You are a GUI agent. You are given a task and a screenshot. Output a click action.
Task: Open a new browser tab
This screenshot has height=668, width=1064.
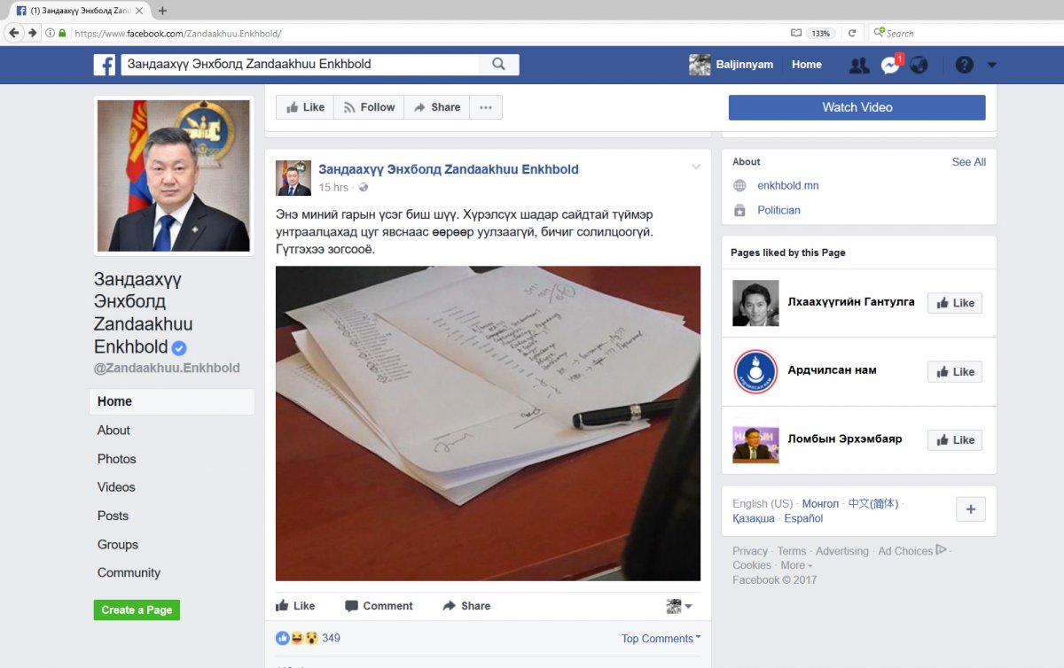pyautogui.click(x=162, y=11)
